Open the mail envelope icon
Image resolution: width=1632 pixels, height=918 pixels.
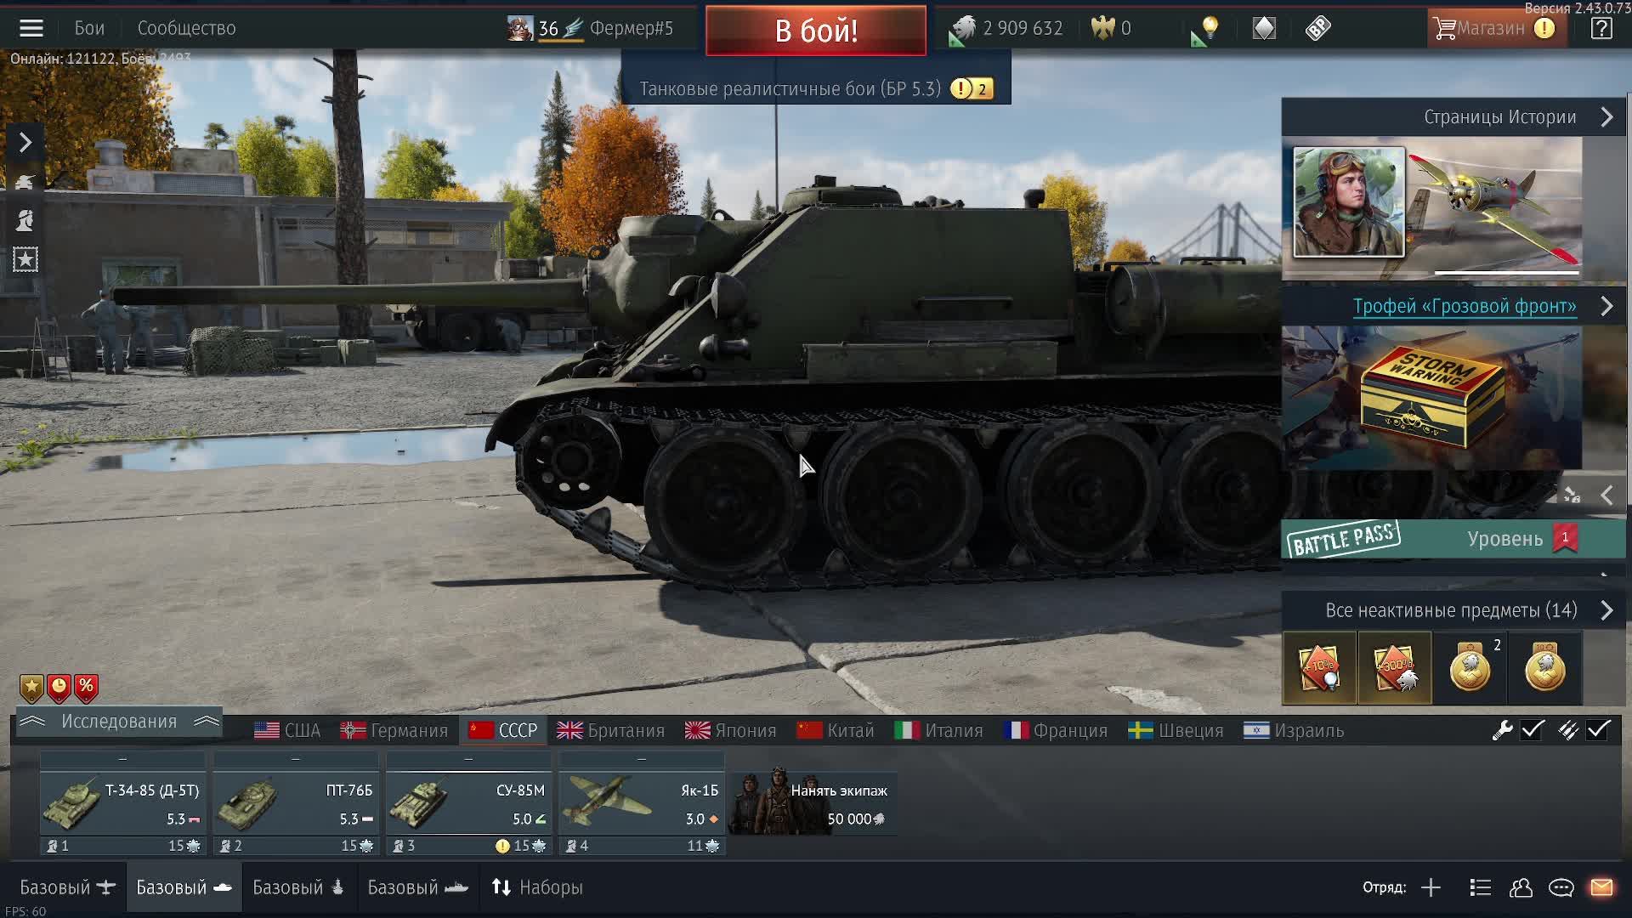click(x=1601, y=887)
